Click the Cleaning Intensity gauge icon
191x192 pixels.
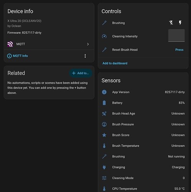(104, 36)
